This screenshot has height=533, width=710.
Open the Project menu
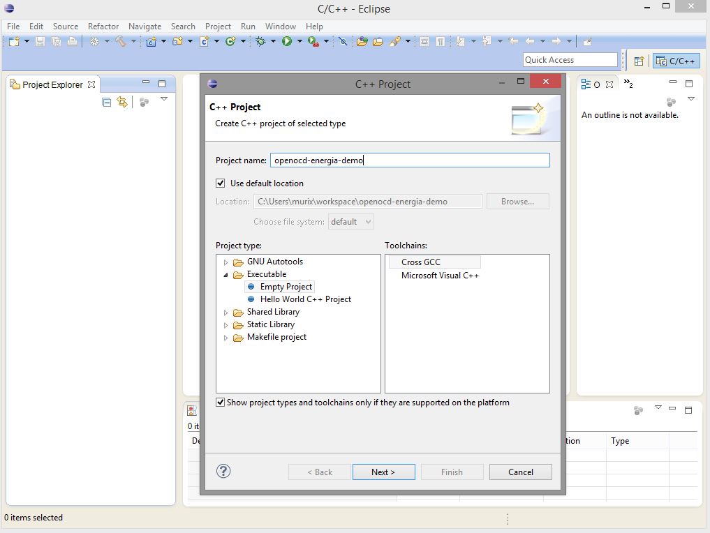(x=218, y=27)
